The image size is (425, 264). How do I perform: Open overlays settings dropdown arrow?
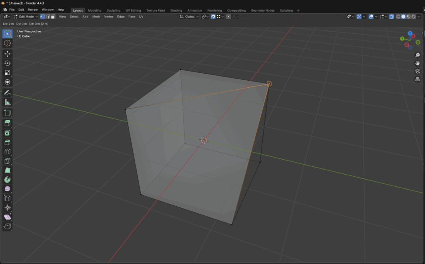point(376,17)
